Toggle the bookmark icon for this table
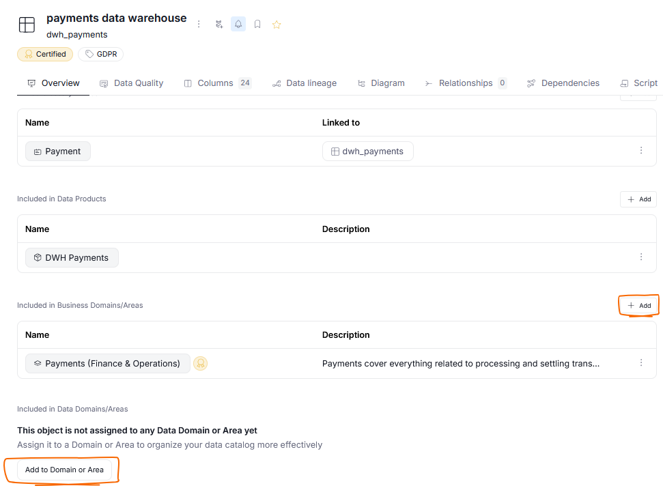 coord(257,24)
